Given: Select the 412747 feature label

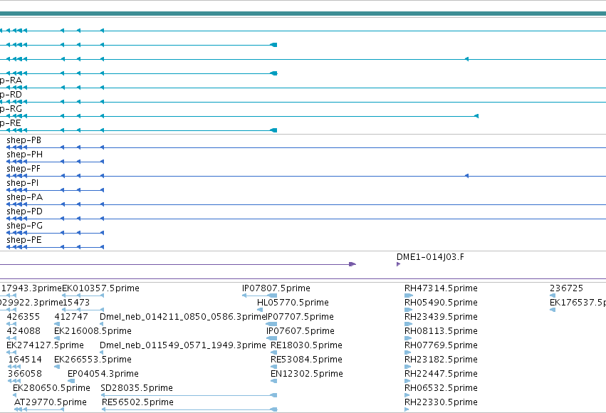Looking at the screenshot, I should [x=71, y=317].
